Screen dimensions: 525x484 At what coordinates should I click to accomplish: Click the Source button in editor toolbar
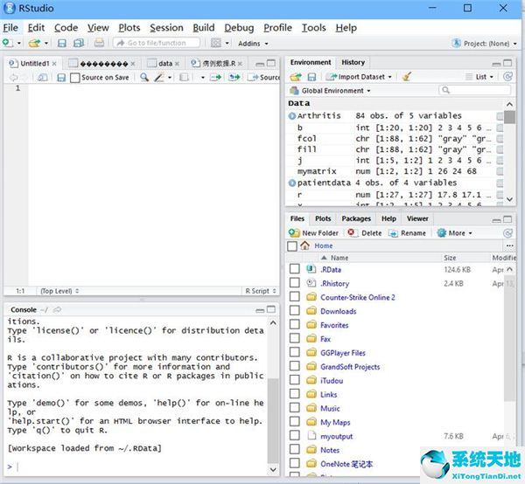point(263,78)
